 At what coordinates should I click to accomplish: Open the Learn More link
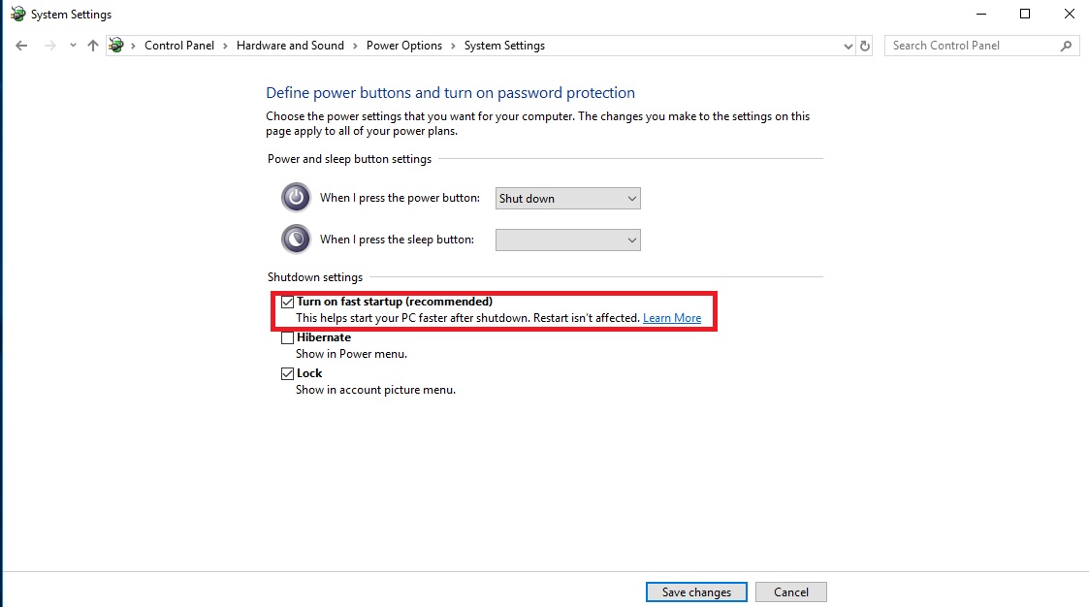671,318
